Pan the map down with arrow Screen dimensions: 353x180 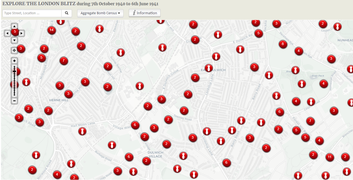point(14,40)
